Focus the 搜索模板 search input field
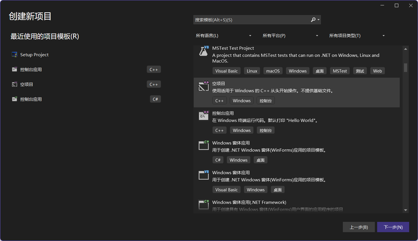The image size is (418, 241). point(251,20)
